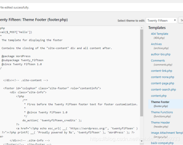Click the Templates heading
This screenshot has width=183, height=145.
point(157,28)
